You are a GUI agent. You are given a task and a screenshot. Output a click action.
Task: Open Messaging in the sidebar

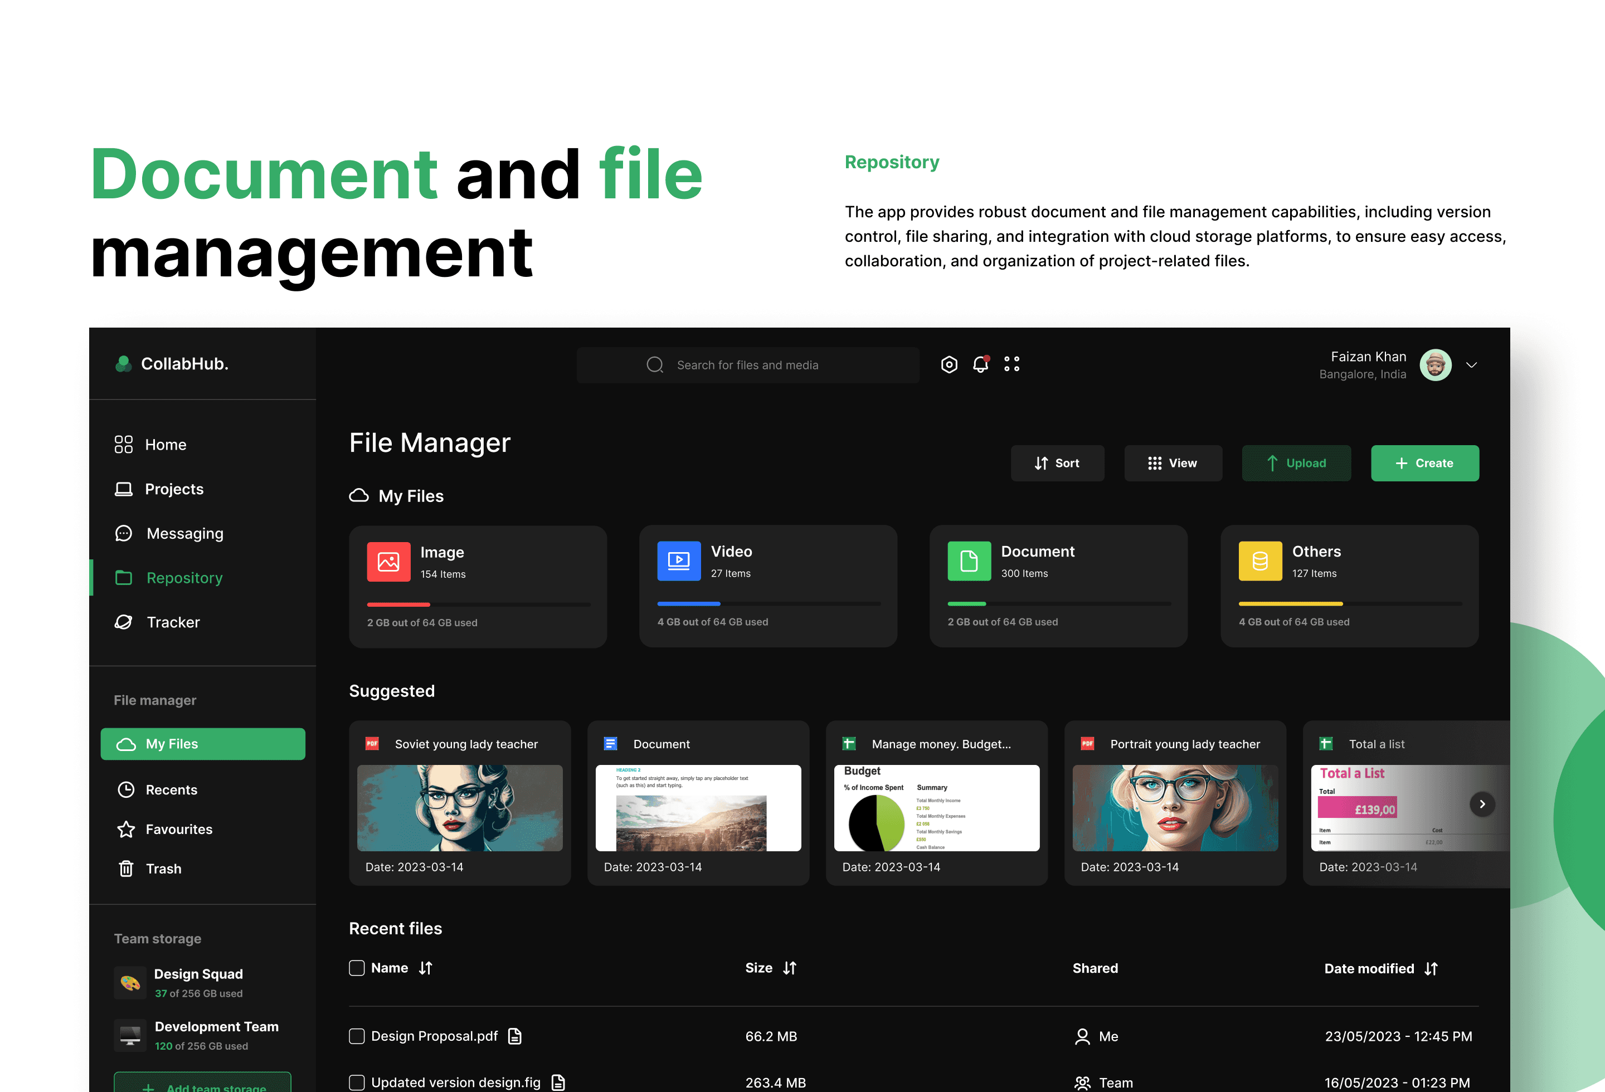184,534
